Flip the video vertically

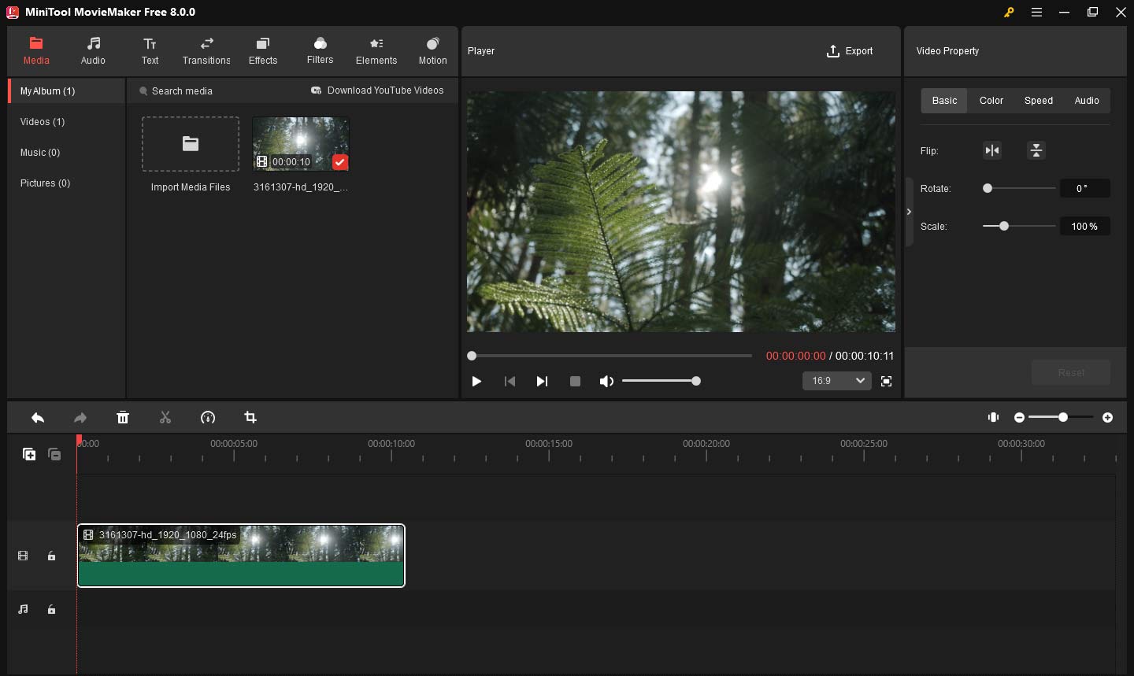(x=1036, y=150)
